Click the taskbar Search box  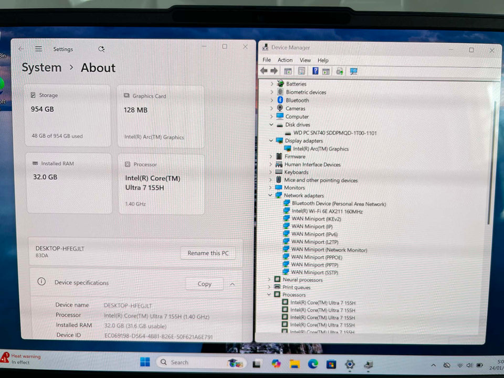click(x=189, y=362)
